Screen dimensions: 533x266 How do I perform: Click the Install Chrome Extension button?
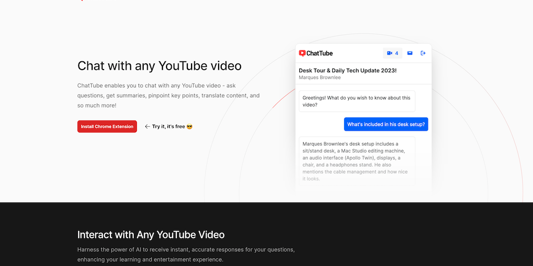click(107, 127)
